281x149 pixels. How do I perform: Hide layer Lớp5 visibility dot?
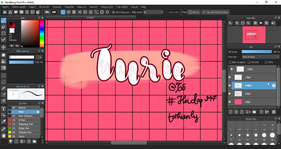pos(230,85)
